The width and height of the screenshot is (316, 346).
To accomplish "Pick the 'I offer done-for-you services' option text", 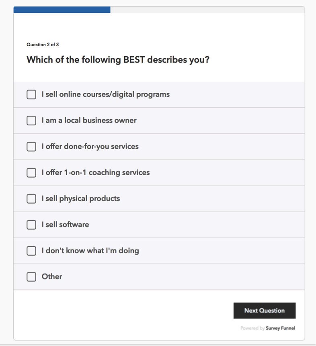I will (90, 147).
